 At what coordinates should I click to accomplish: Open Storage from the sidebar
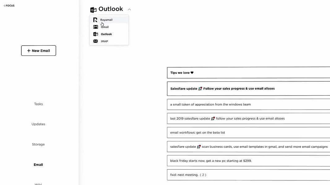tap(38, 144)
